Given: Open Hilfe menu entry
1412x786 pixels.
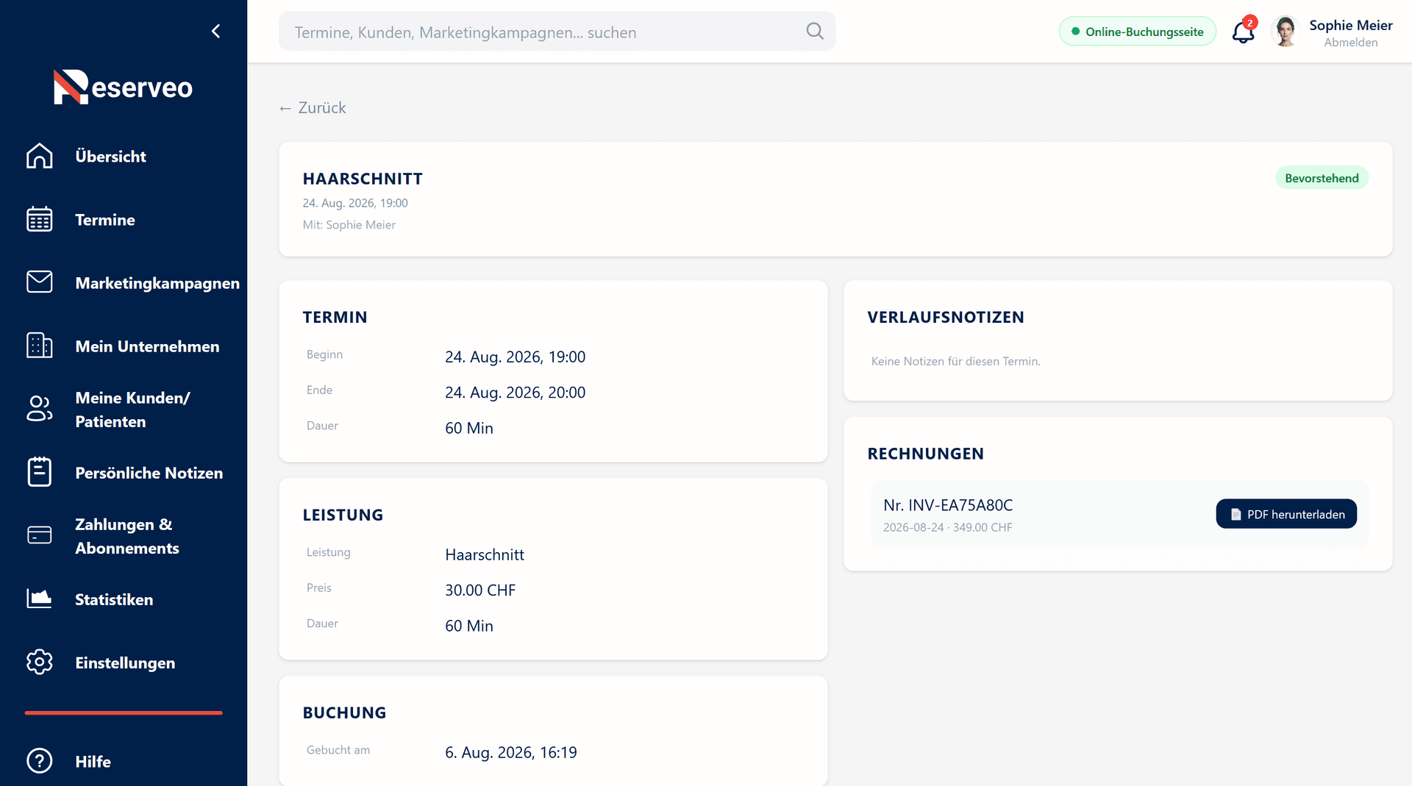Looking at the screenshot, I should tap(93, 761).
